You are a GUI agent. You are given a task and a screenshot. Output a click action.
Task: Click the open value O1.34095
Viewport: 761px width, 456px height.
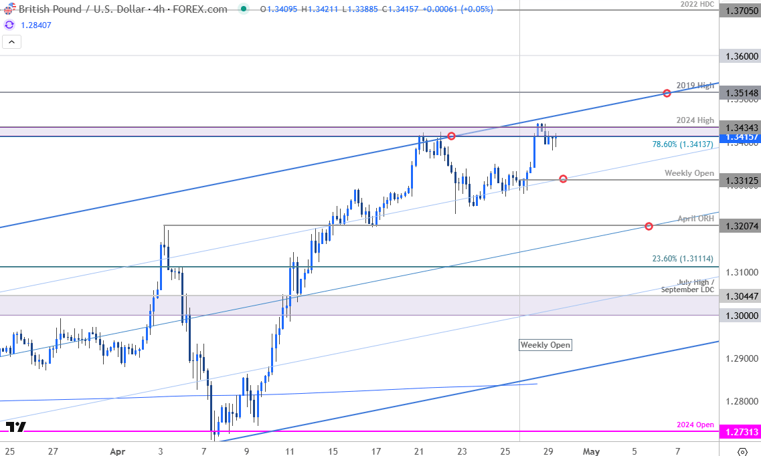click(x=278, y=9)
